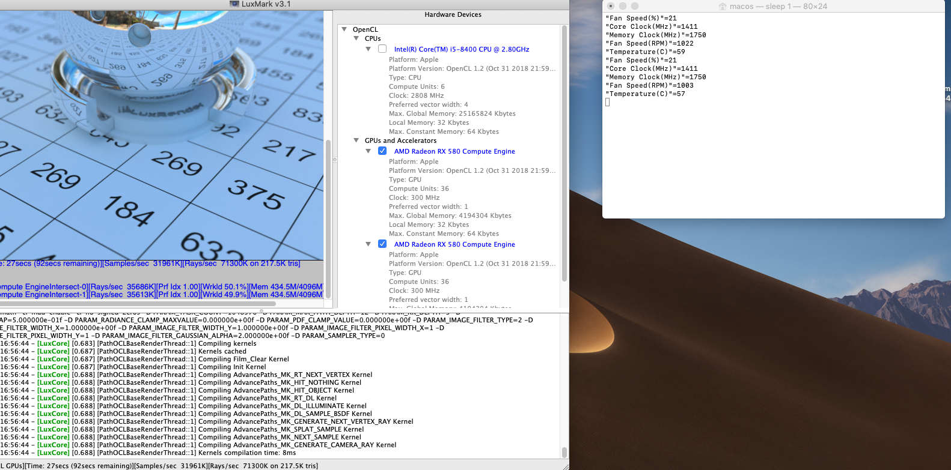This screenshot has width=951, height=470.
Task: Enable the Intel Core i5-8400 CPU checkbox
Action: pos(382,49)
